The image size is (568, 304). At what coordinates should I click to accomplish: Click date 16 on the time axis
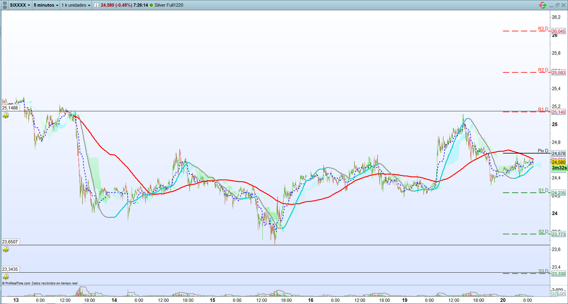(310, 300)
